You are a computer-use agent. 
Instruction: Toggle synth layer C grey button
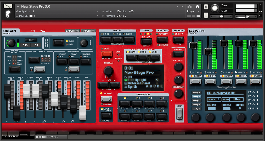coord(227,81)
